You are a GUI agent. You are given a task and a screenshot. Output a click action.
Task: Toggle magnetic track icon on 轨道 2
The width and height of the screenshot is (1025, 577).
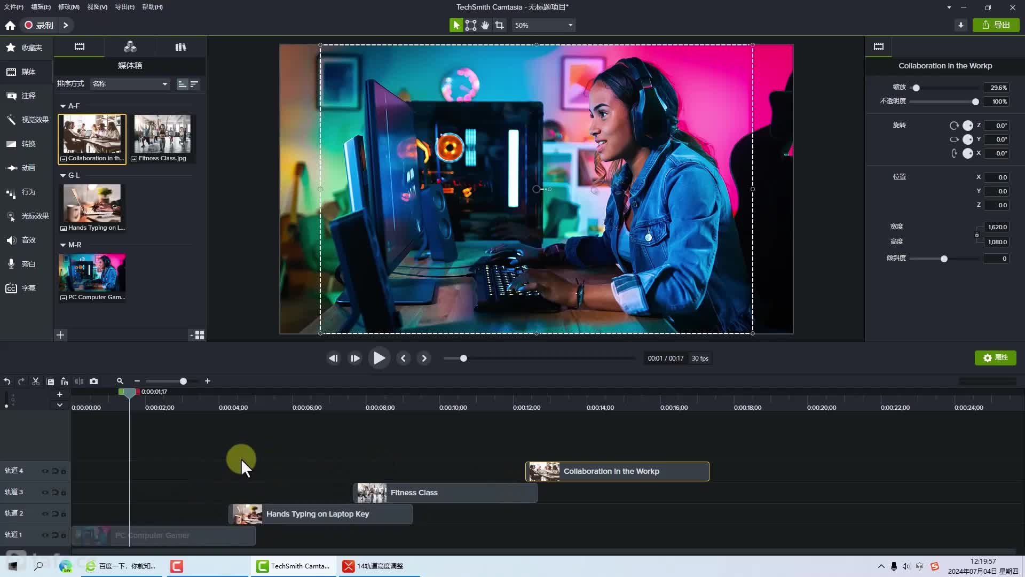coord(54,514)
